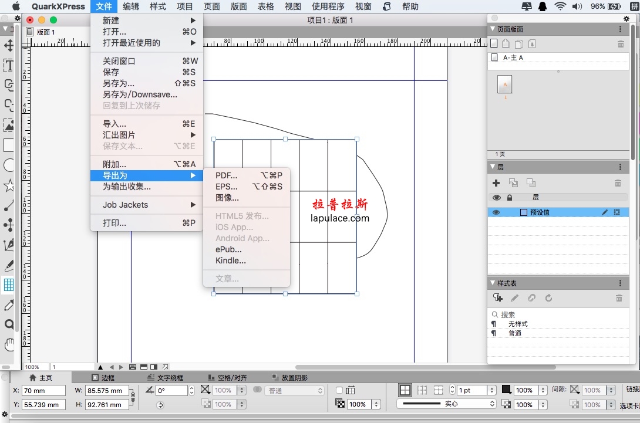This screenshot has width=640, height=423.
Task: Open palette gear menu top right
Action: [626, 18]
